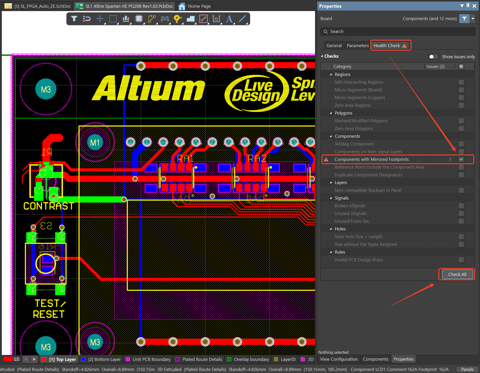Select the Place Text String tool
Screen dimensions: 480x373
pyautogui.click(x=229, y=19)
